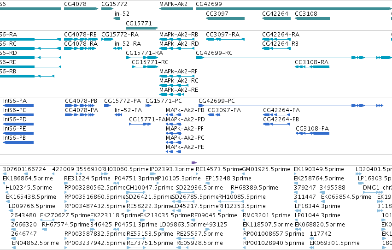Screen dimensions: 392x250
Task: Click the purple arrow feature track
Action: [99, 163]
